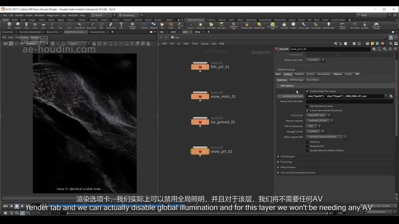399x224 pixels.
Task: Toggle Multipart EXR checkbox
Action: tap(307, 146)
